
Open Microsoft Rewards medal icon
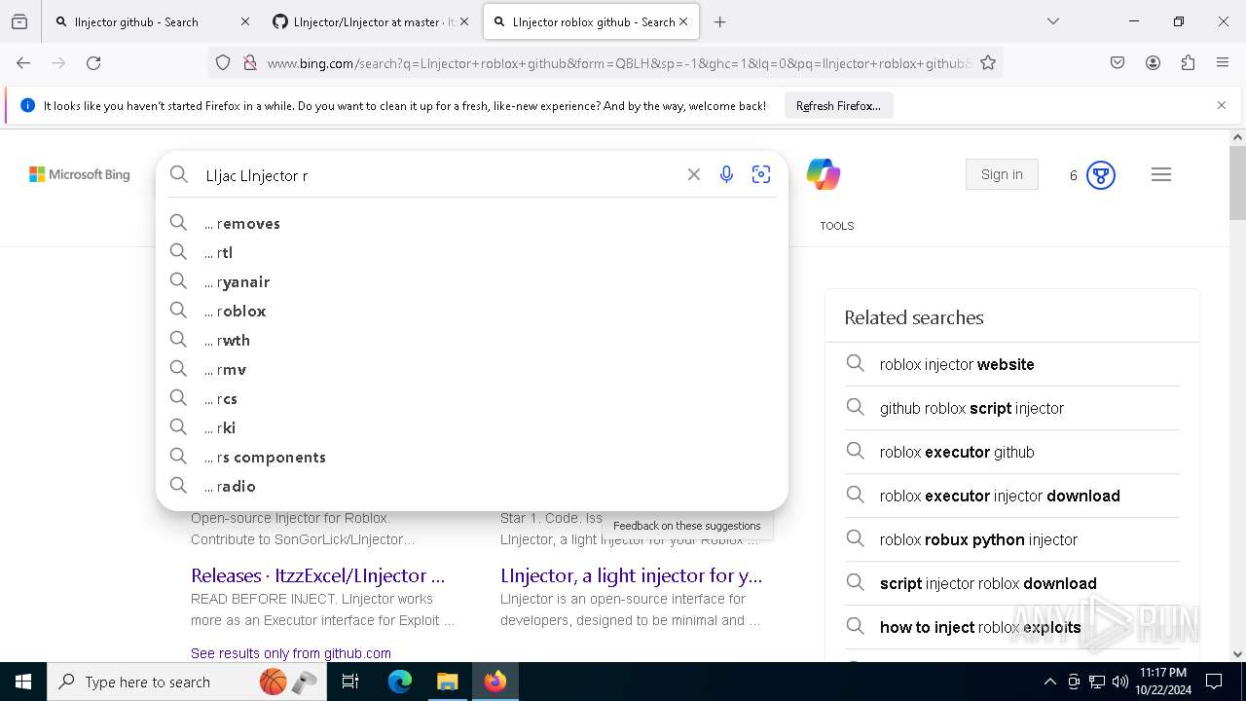(x=1101, y=175)
